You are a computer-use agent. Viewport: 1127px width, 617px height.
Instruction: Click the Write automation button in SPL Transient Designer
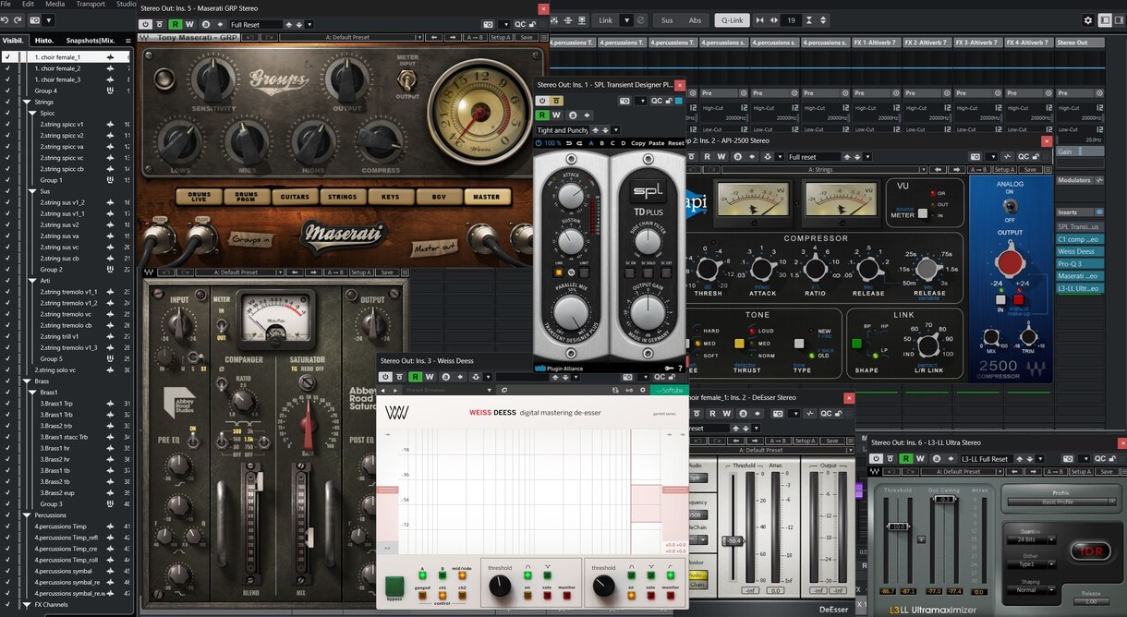[556, 115]
